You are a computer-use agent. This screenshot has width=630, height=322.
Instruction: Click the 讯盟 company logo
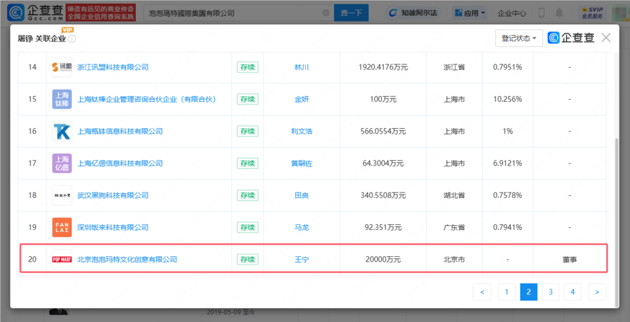pyautogui.click(x=62, y=67)
